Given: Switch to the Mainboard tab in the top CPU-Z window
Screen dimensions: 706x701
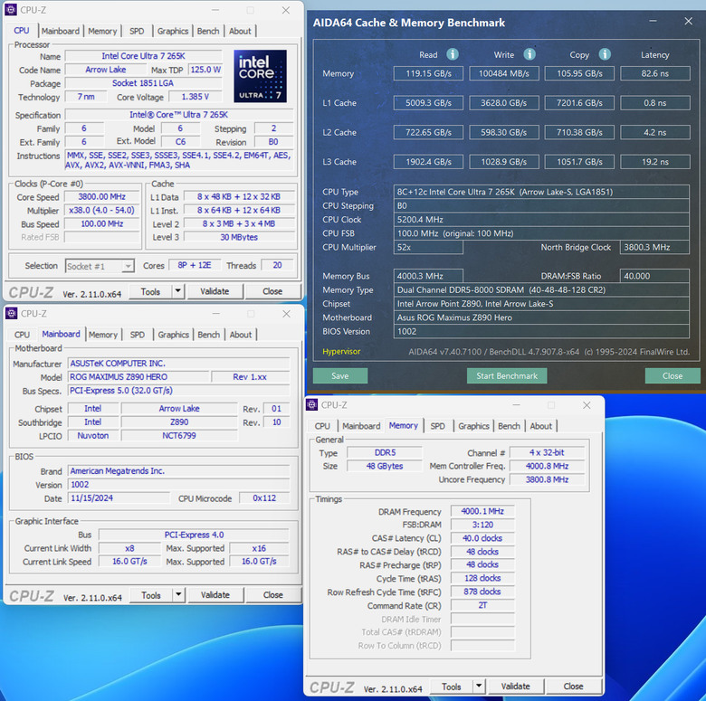Looking at the screenshot, I should (x=61, y=31).
